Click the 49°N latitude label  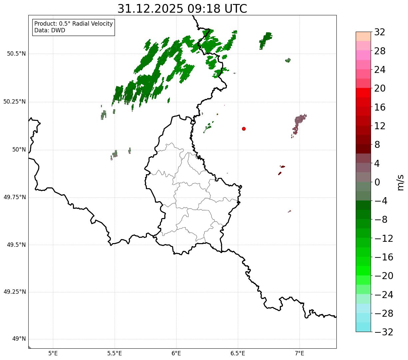(19, 339)
